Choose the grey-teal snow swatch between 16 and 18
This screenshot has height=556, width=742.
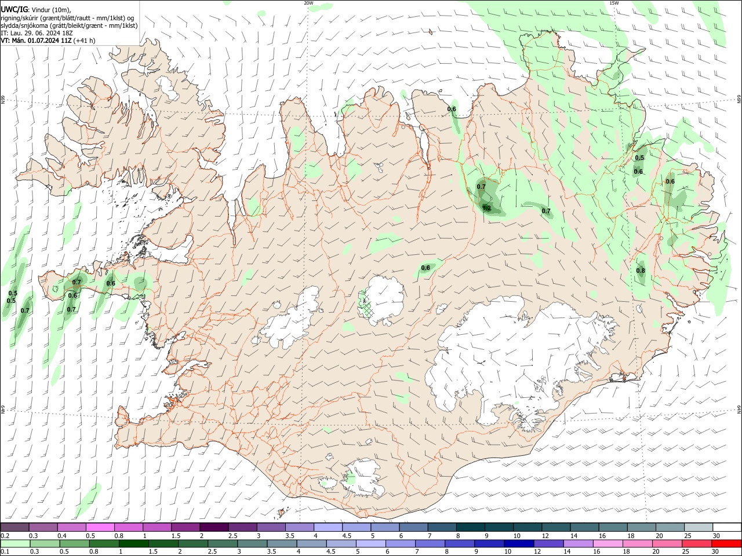pos(612,528)
